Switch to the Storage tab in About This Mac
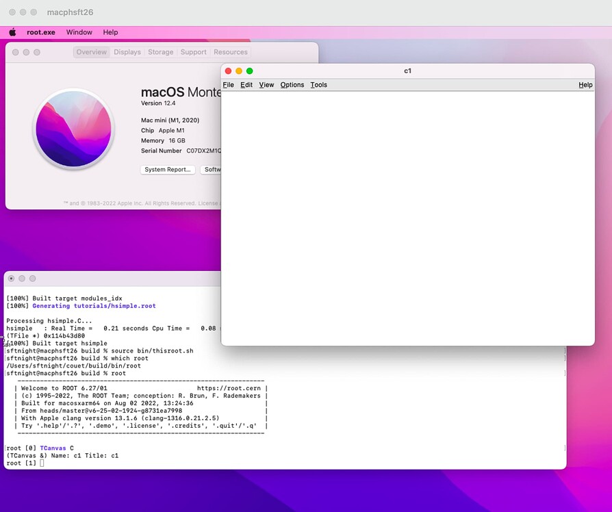Screen dimensions: 612x512 [160, 52]
